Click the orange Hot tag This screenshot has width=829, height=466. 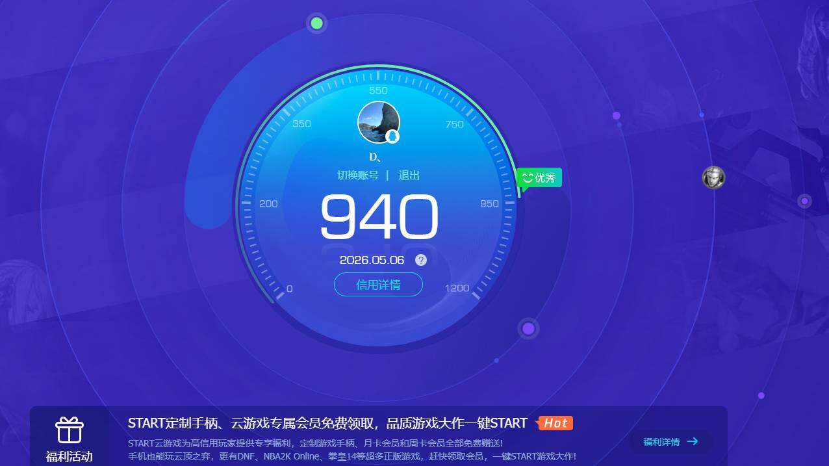click(554, 423)
